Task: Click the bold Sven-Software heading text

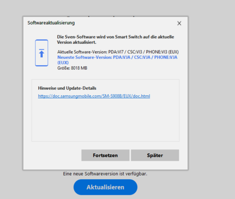Action: pos(115,40)
